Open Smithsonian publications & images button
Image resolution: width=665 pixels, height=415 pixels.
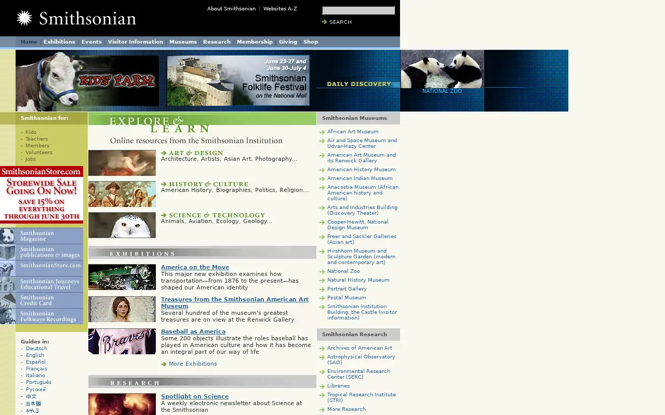(42, 252)
